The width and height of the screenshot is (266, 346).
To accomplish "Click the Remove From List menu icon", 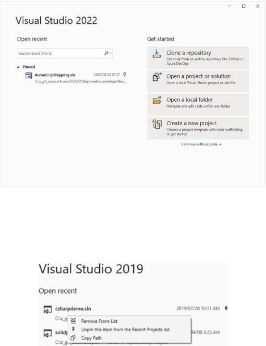I will (73, 321).
